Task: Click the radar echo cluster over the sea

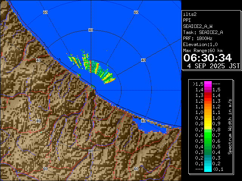Action: coord(93,67)
